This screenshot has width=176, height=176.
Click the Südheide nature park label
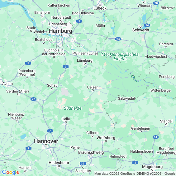tap(73, 108)
